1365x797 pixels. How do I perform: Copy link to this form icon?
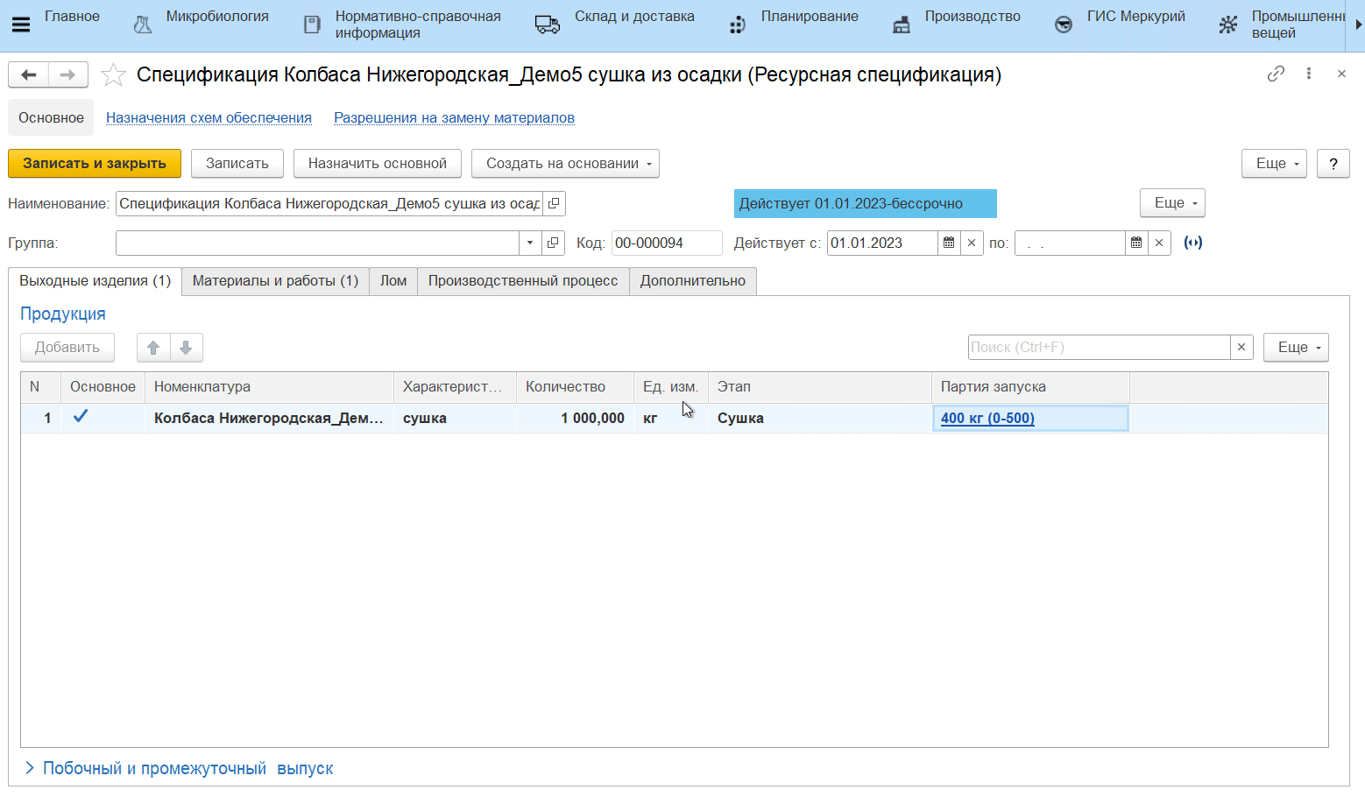[1276, 74]
